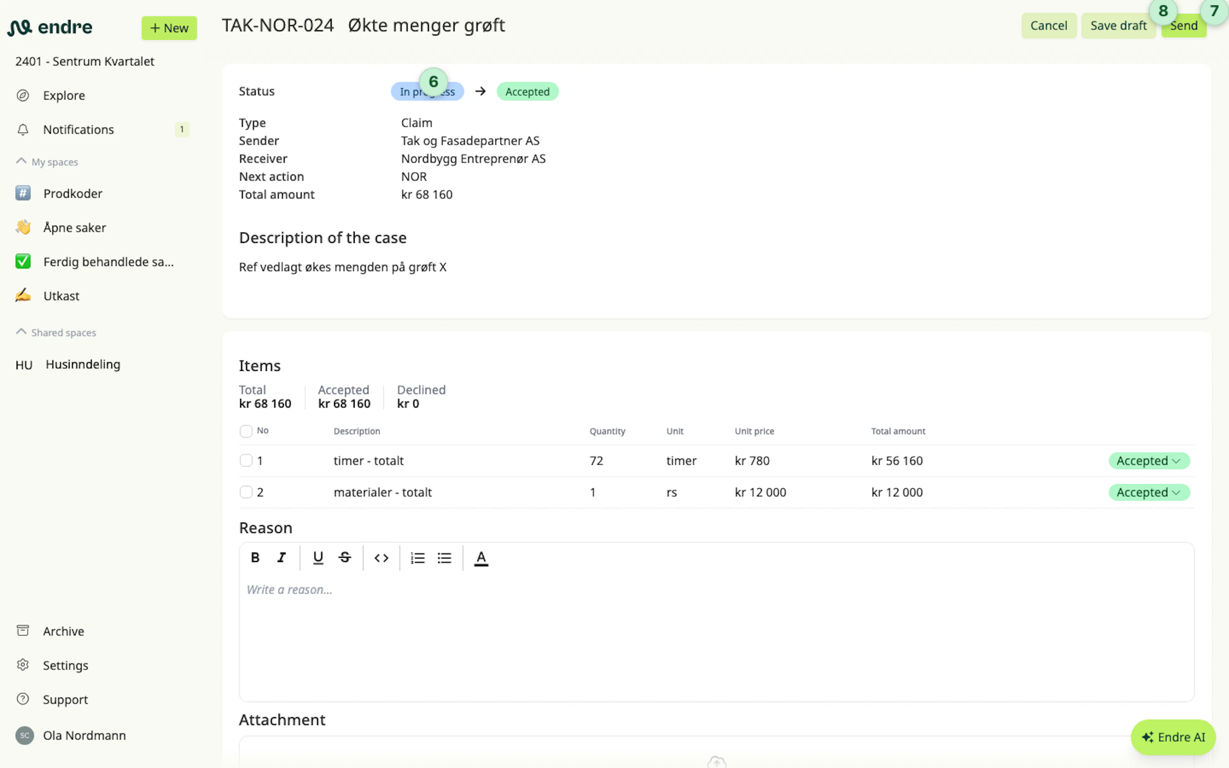Apply strikethrough formatting in Reason editor
Image resolution: width=1229 pixels, height=768 pixels.
click(x=345, y=558)
